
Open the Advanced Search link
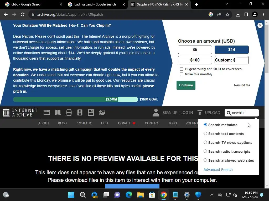[218, 170]
